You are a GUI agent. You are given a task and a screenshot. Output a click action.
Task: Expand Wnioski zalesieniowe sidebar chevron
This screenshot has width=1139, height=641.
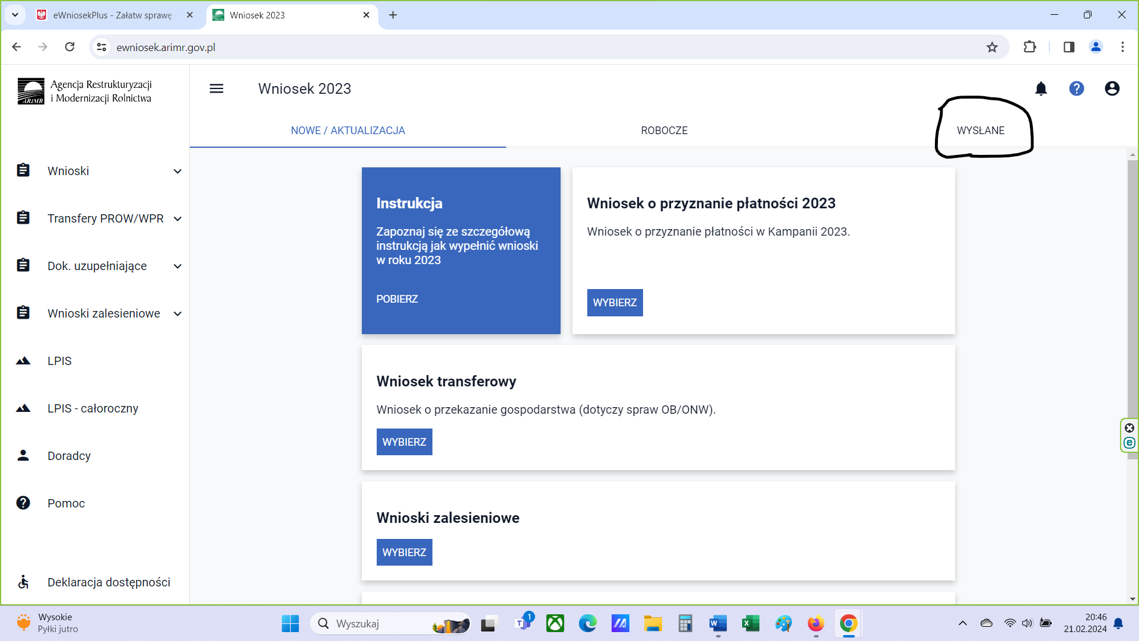(x=177, y=314)
